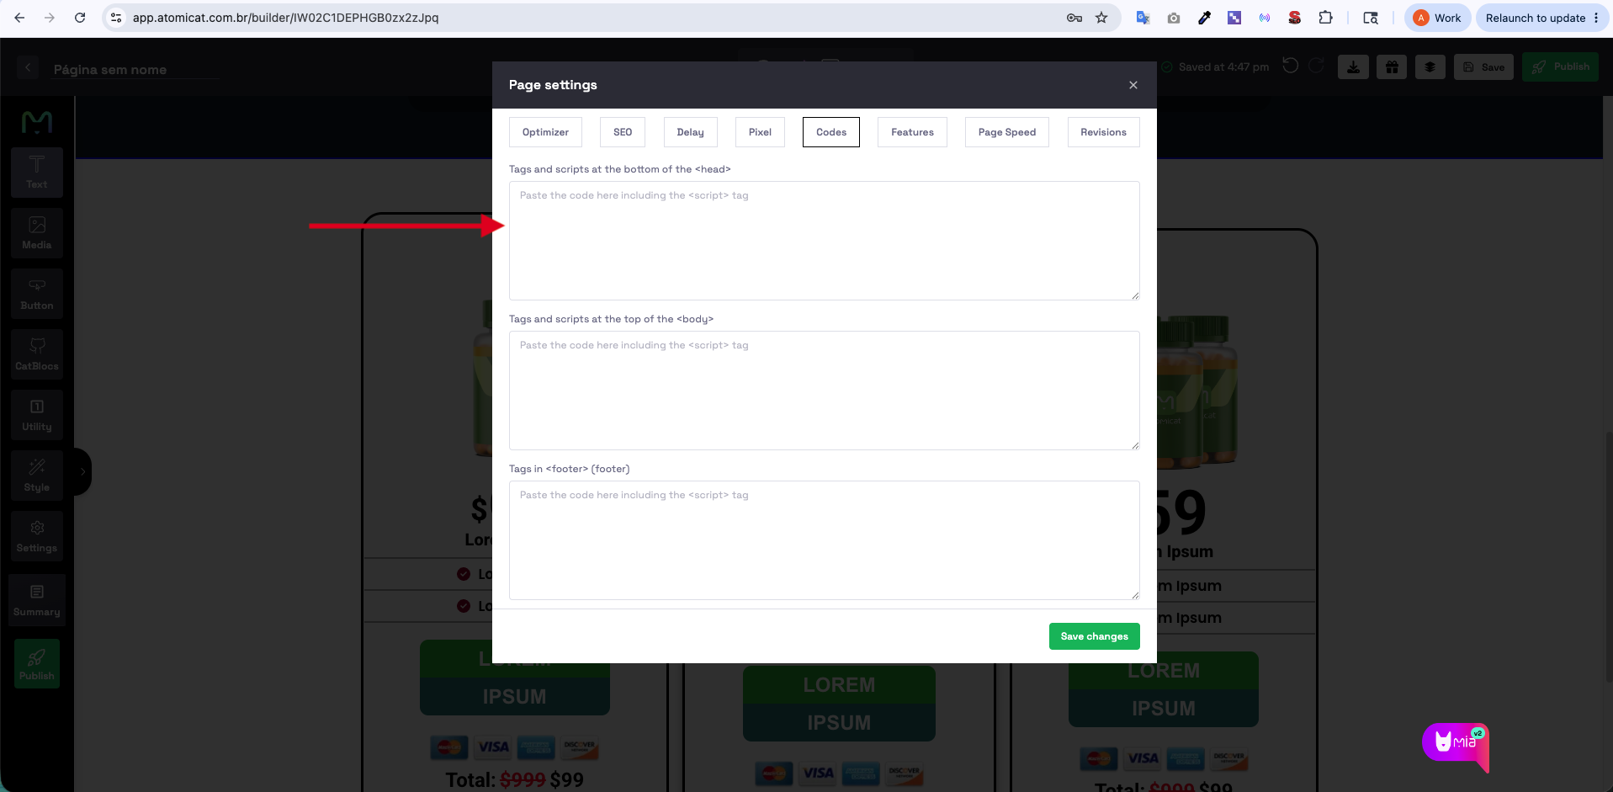Open the password key icon
The height and width of the screenshot is (792, 1613).
(1074, 18)
